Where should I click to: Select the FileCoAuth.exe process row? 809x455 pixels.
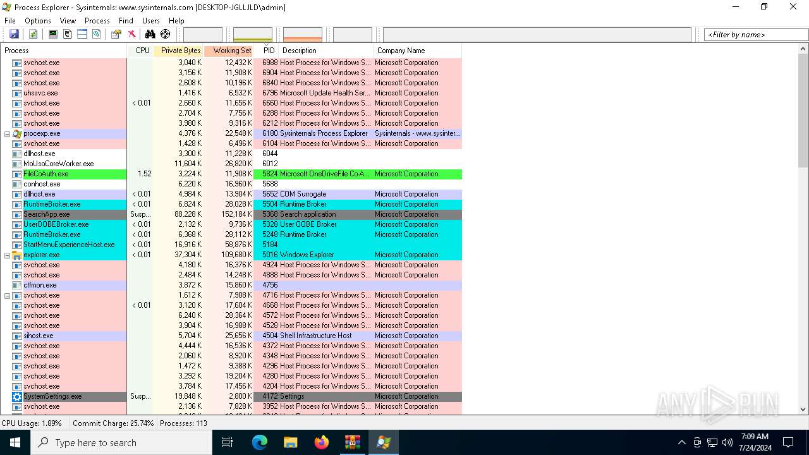pyautogui.click(x=231, y=174)
